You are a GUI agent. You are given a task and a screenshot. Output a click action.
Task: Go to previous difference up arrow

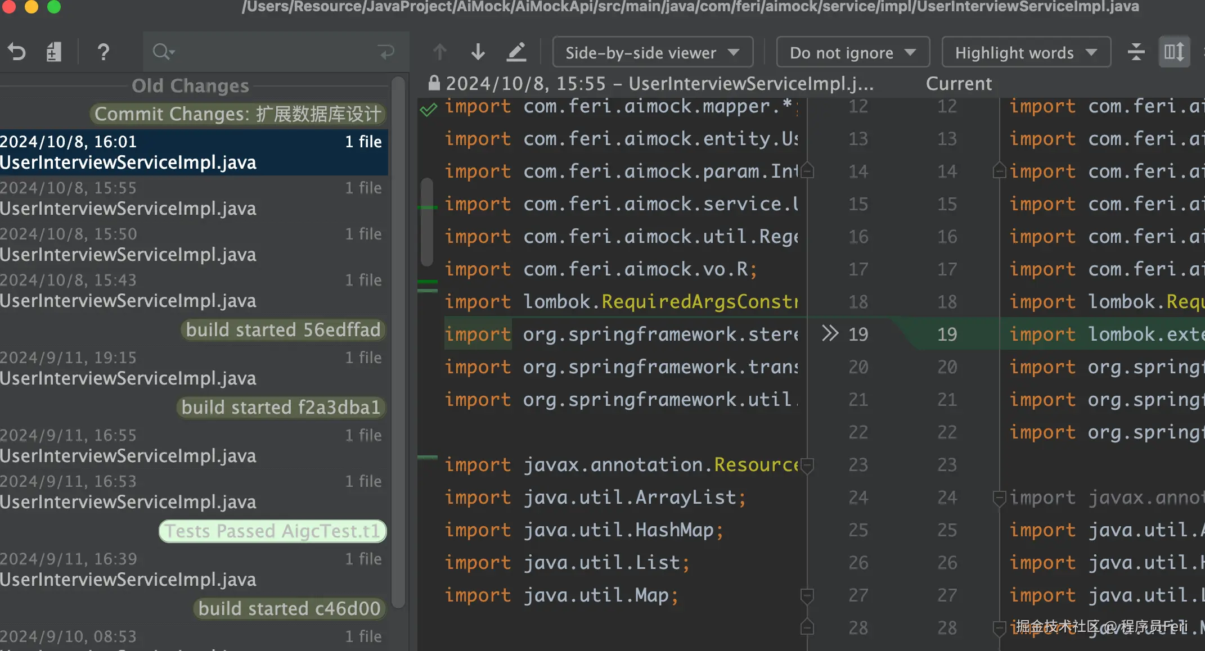tap(440, 52)
